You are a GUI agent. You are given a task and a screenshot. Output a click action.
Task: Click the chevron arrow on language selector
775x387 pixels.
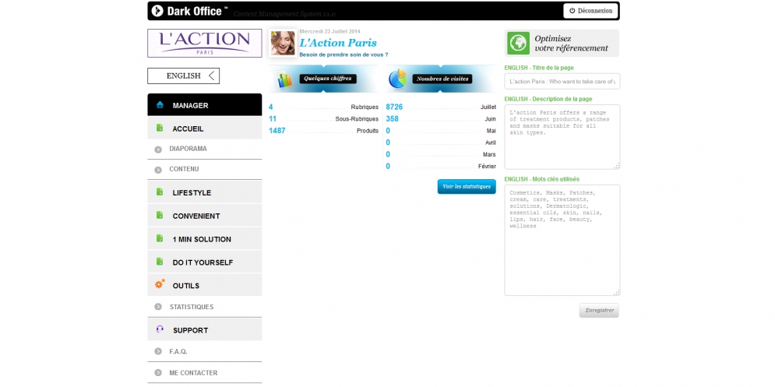coord(212,76)
